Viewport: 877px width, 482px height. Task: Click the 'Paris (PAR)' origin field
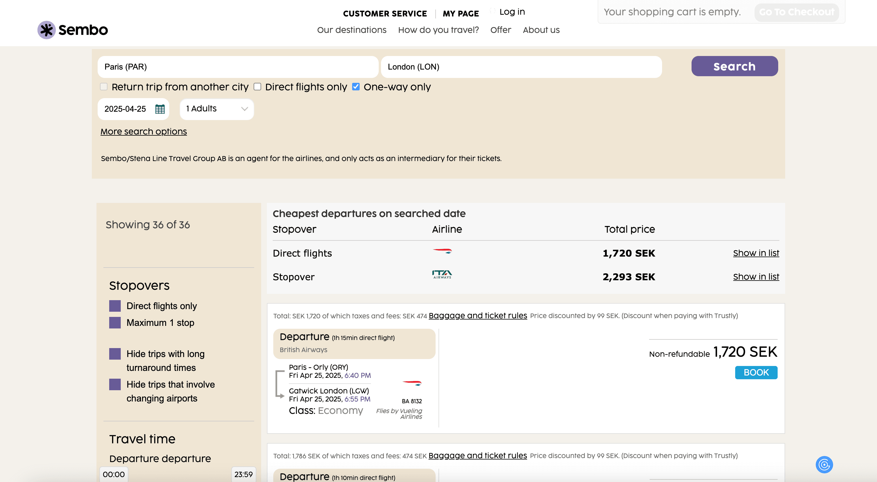coord(238,67)
